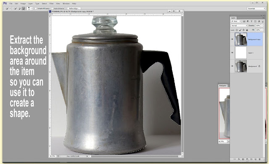Open the Help menu

[74, 4]
